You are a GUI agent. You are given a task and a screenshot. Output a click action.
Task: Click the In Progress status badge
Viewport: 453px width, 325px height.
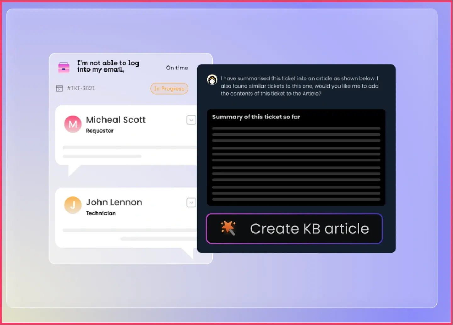[169, 89]
